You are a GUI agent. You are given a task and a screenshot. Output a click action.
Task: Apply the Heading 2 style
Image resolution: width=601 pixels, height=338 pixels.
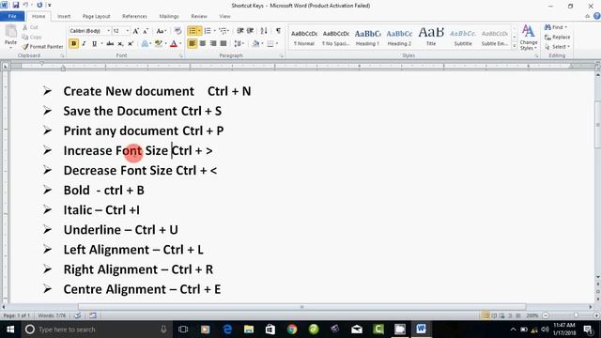coord(399,38)
